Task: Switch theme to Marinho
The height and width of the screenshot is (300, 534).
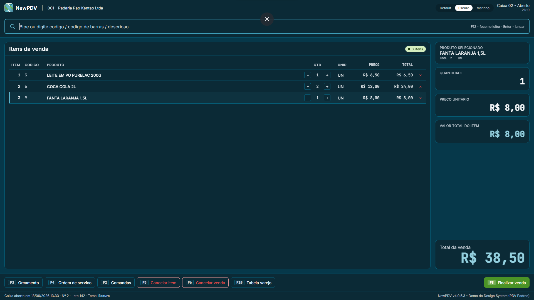Action: (x=483, y=8)
